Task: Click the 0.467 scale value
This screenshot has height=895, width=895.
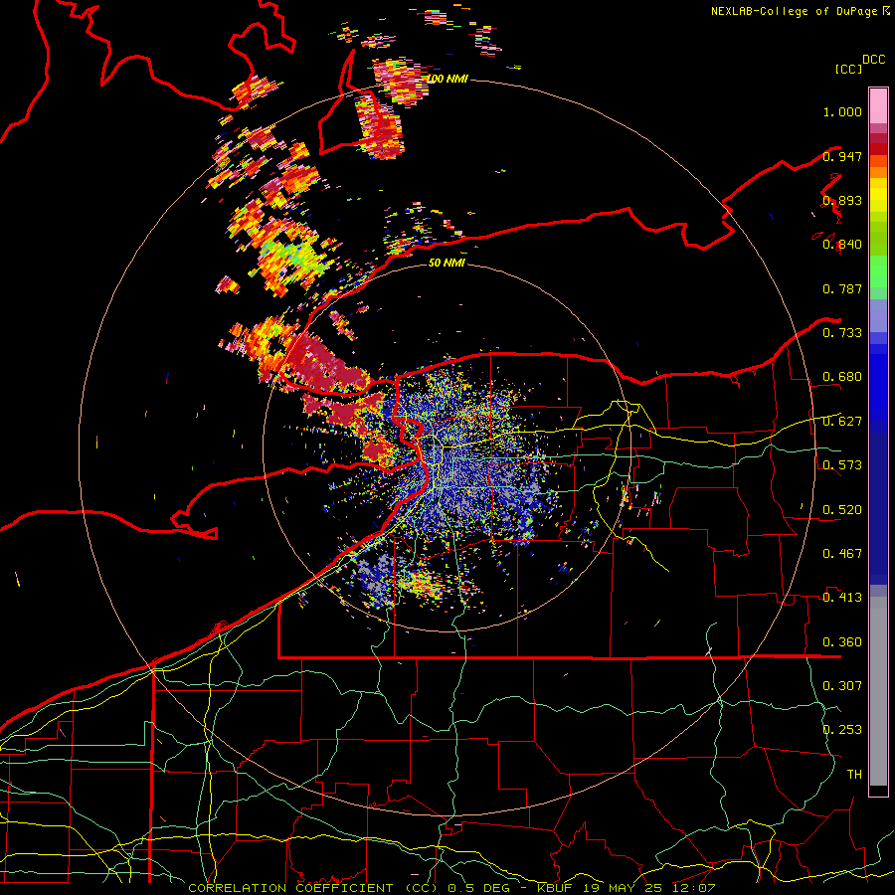Action: click(x=842, y=554)
